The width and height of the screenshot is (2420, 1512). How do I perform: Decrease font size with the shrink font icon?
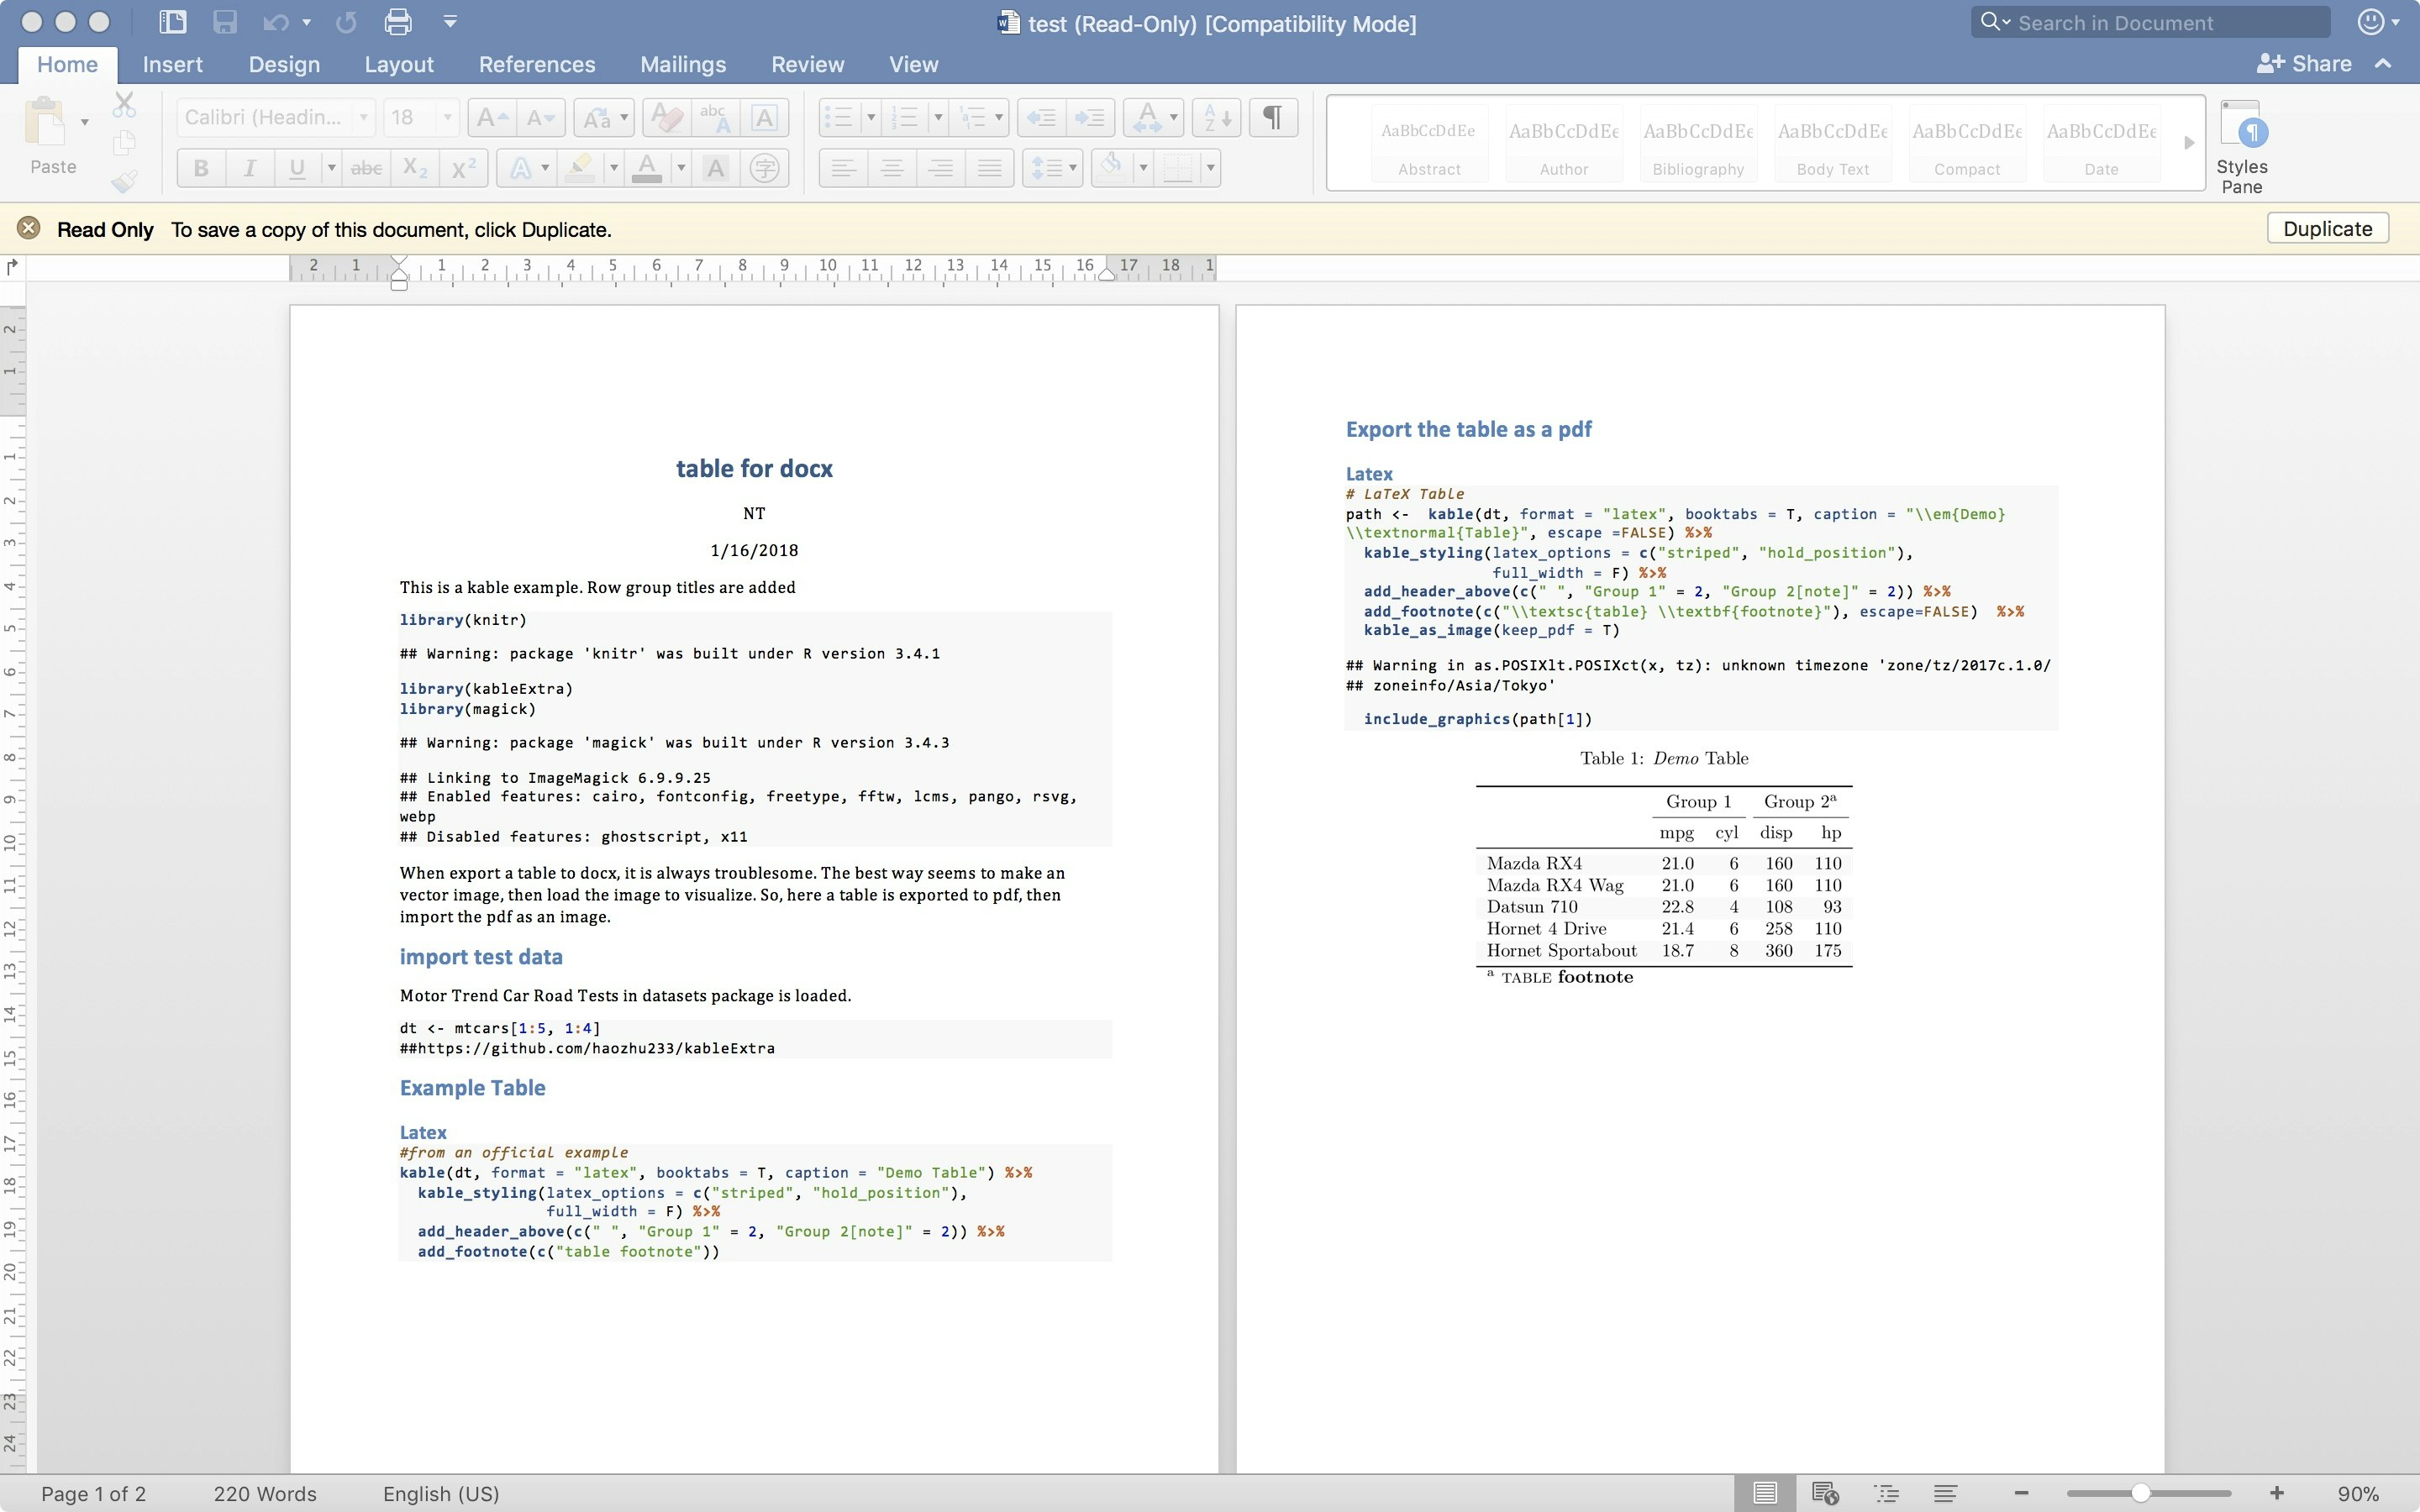tap(541, 118)
